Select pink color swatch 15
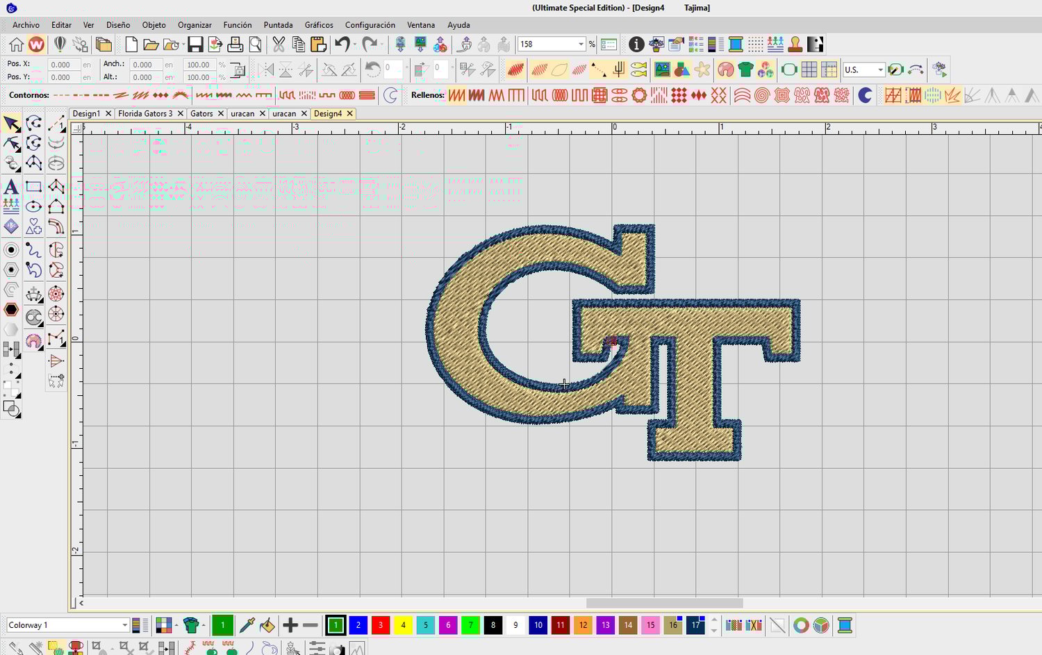1042x655 pixels. click(x=651, y=625)
